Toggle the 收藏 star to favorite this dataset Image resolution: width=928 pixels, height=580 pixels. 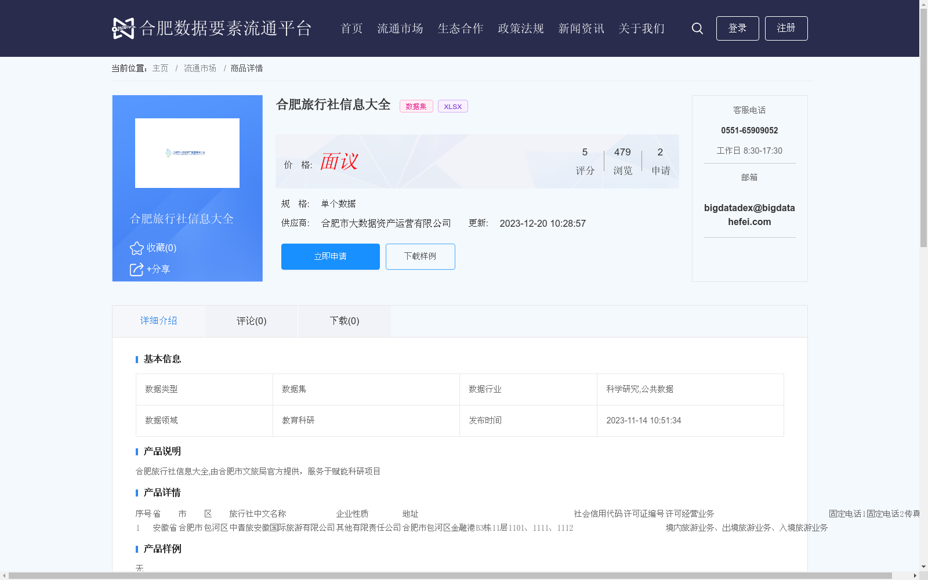tap(137, 248)
